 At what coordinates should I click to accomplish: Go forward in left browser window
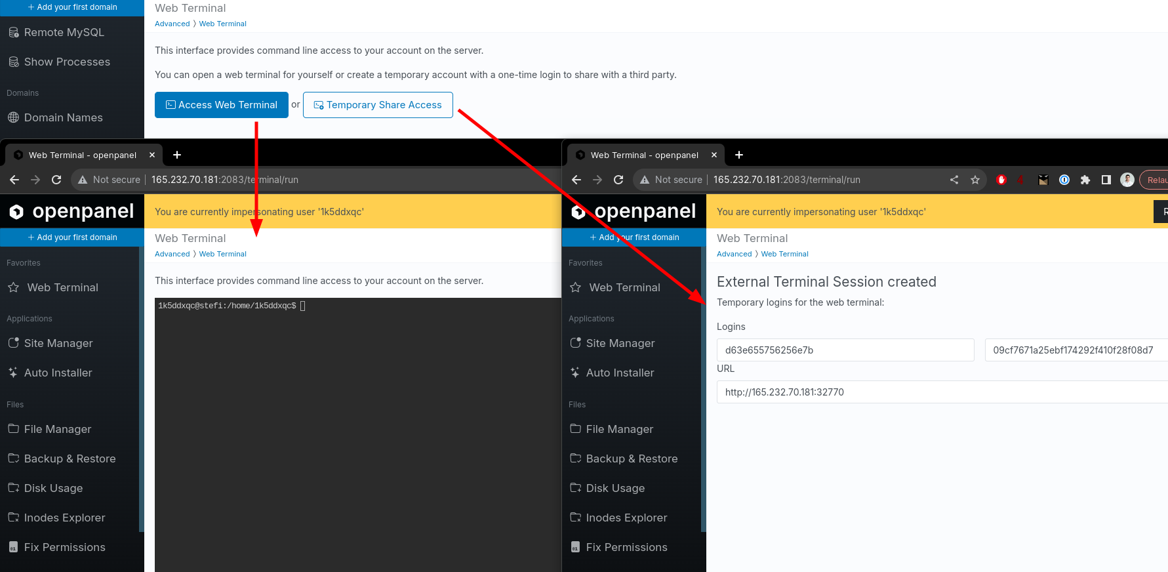tap(35, 180)
